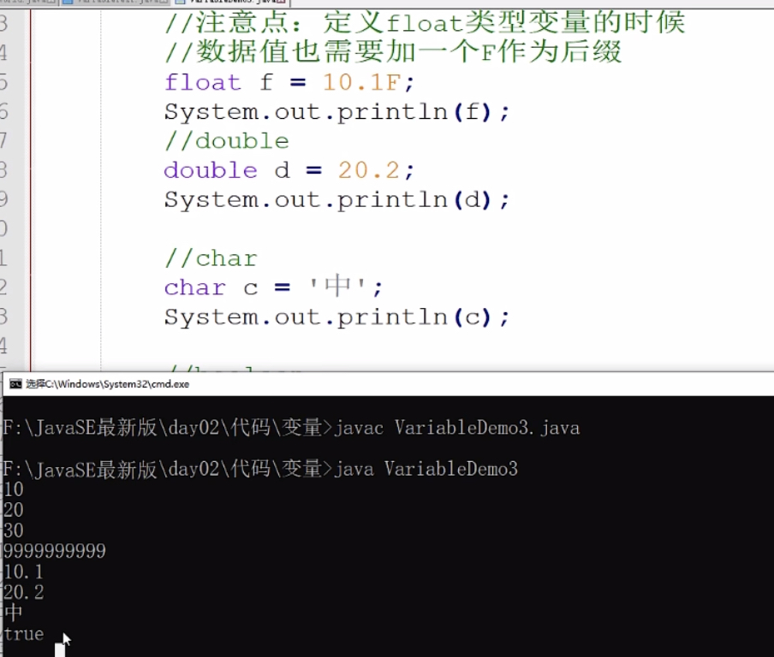Click the System.out.println(f) statement
Viewport: 774px width, 657px height.
336,112
